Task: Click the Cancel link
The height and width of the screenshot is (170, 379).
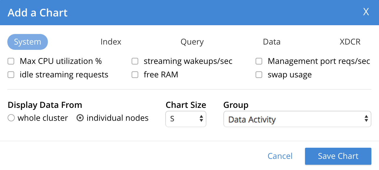Action: [x=280, y=156]
